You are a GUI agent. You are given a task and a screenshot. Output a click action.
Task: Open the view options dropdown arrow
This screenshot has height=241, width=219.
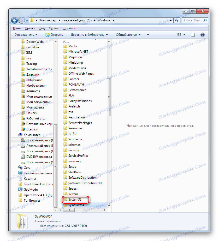click(184, 35)
